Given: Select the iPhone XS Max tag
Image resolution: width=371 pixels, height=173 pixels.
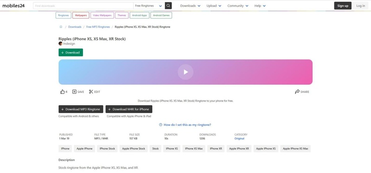Looking at the screenshot, I should pyautogui.click(x=194, y=148).
